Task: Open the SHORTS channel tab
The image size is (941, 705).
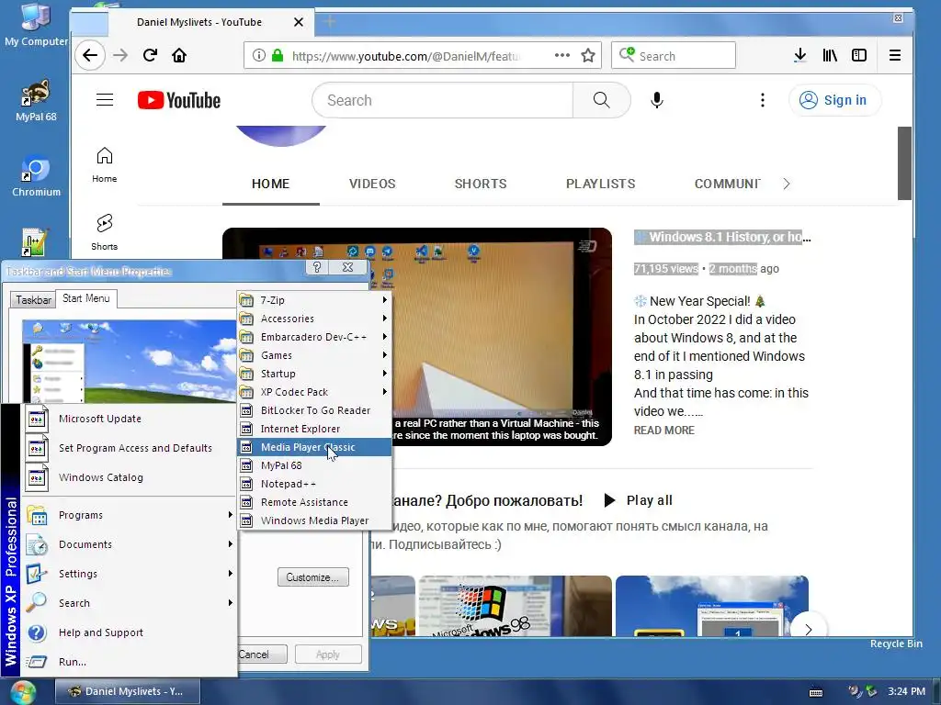Action: (480, 184)
